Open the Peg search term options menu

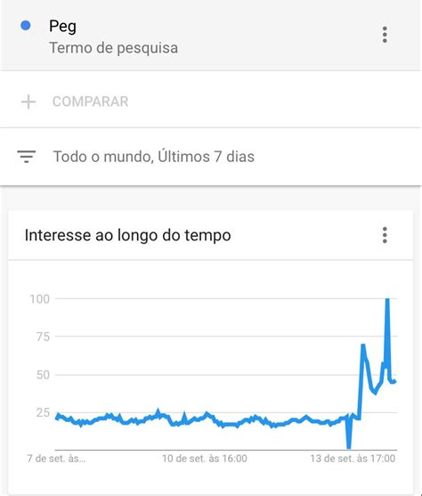coord(385,35)
